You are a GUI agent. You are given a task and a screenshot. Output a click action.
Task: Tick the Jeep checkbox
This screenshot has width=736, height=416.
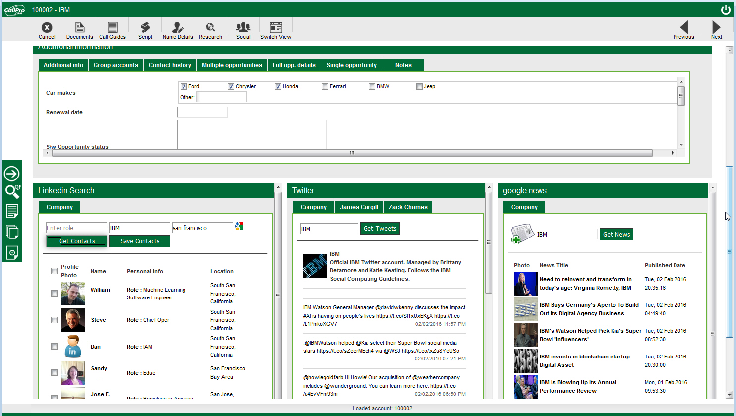419,86
